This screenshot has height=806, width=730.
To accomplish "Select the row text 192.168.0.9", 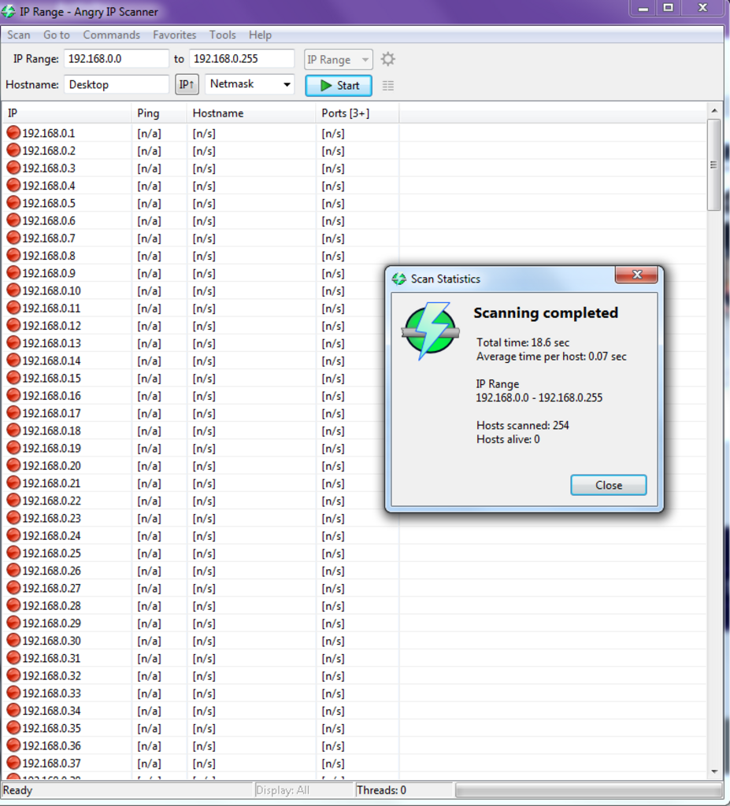I will pyautogui.click(x=49, y=273).
